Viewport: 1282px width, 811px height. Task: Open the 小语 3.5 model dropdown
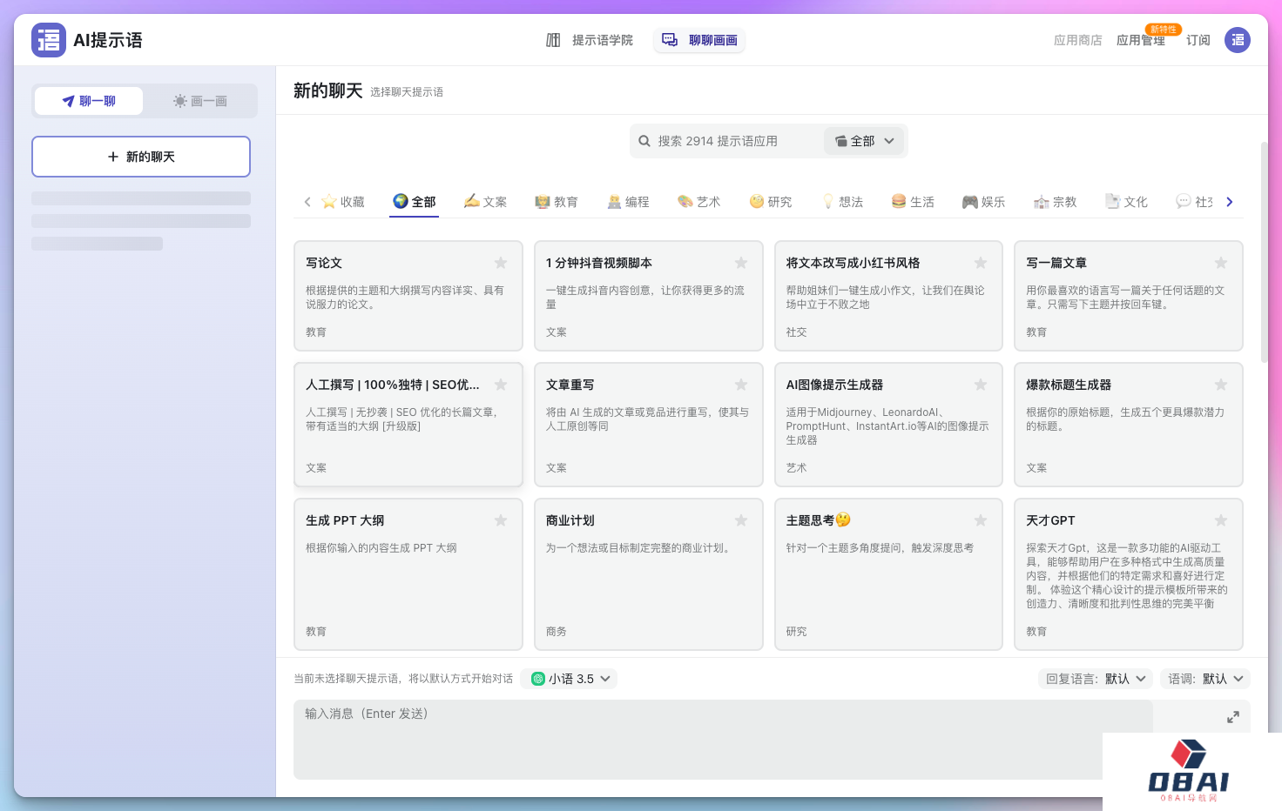pyautogui.click(x=570, y=679)
